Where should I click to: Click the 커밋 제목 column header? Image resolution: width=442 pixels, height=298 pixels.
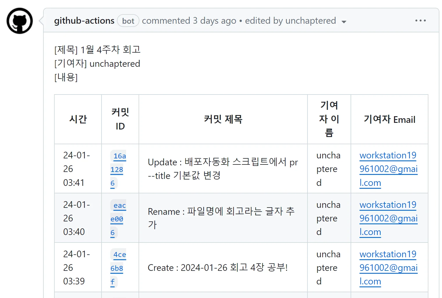point(223,119)
